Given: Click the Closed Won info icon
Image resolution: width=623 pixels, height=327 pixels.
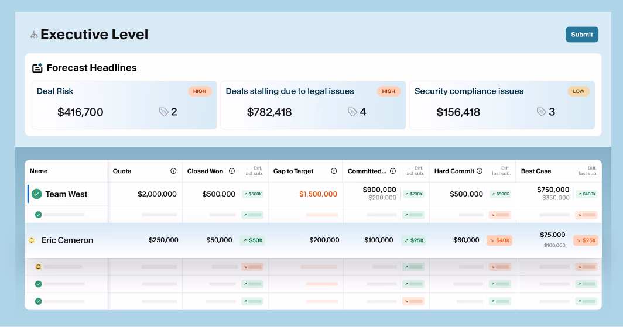Looking at the screenshot, I should (x=232, y=171).
